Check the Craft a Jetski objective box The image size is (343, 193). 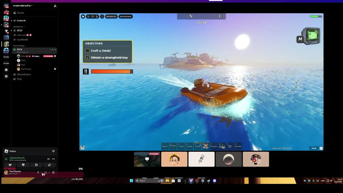click(87, 51)
